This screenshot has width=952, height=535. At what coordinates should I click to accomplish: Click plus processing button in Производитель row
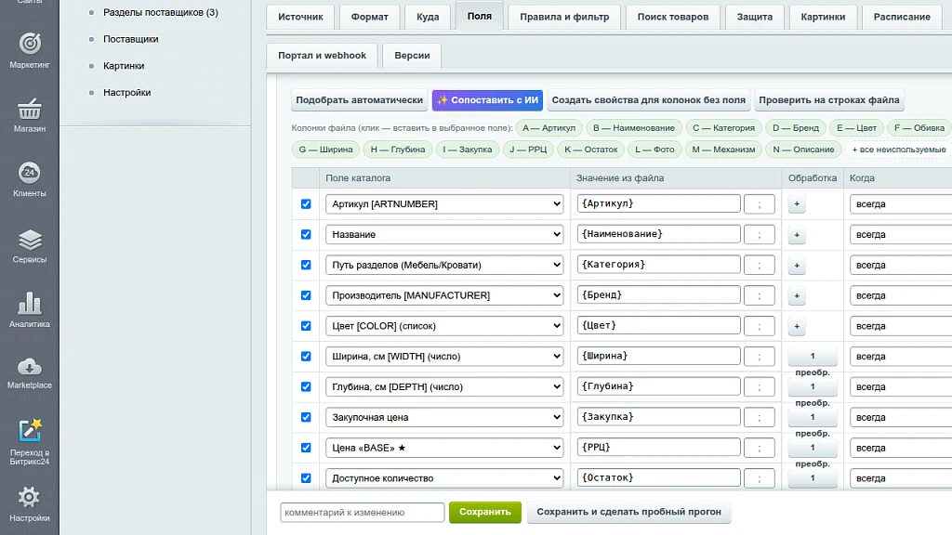click(x=797, y=295)
